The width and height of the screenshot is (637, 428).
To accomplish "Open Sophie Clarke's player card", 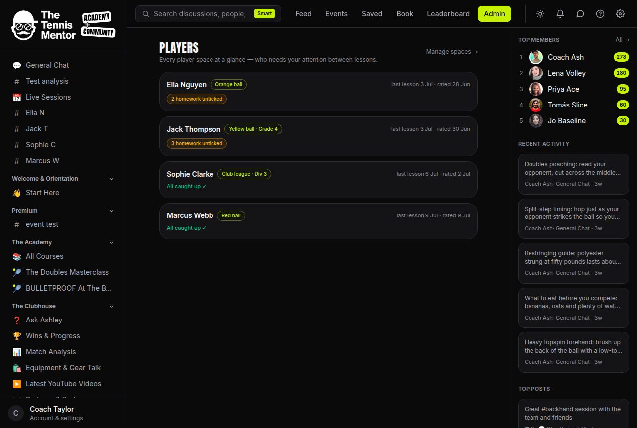I will [318, 180].
